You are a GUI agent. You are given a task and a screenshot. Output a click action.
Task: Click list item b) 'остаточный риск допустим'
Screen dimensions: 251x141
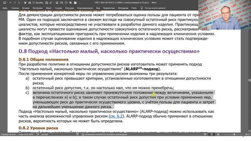tap(103, 88)
